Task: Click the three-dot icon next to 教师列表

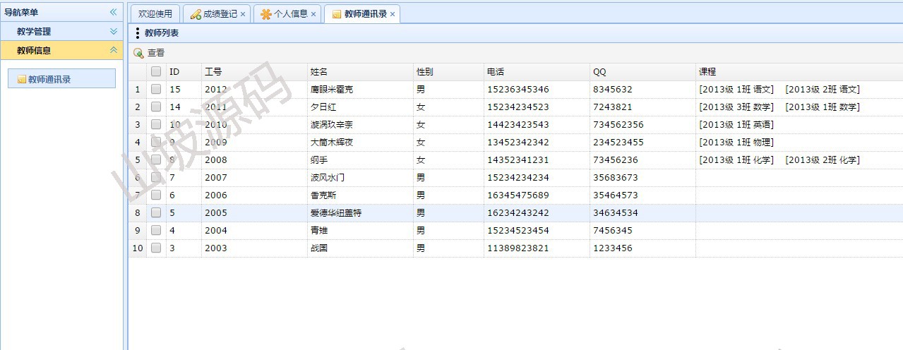Action: coord(137,33)
